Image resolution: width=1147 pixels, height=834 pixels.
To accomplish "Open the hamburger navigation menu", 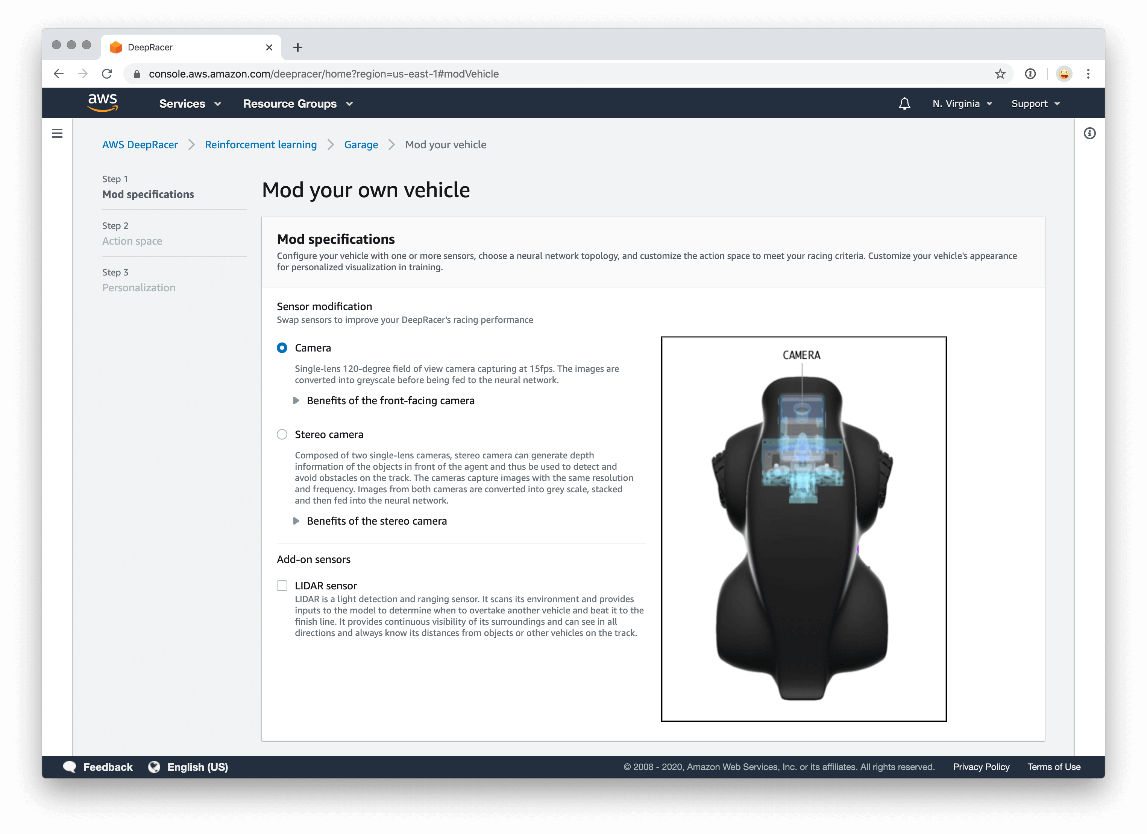I will pyautogui.click(x=57, y=133).
